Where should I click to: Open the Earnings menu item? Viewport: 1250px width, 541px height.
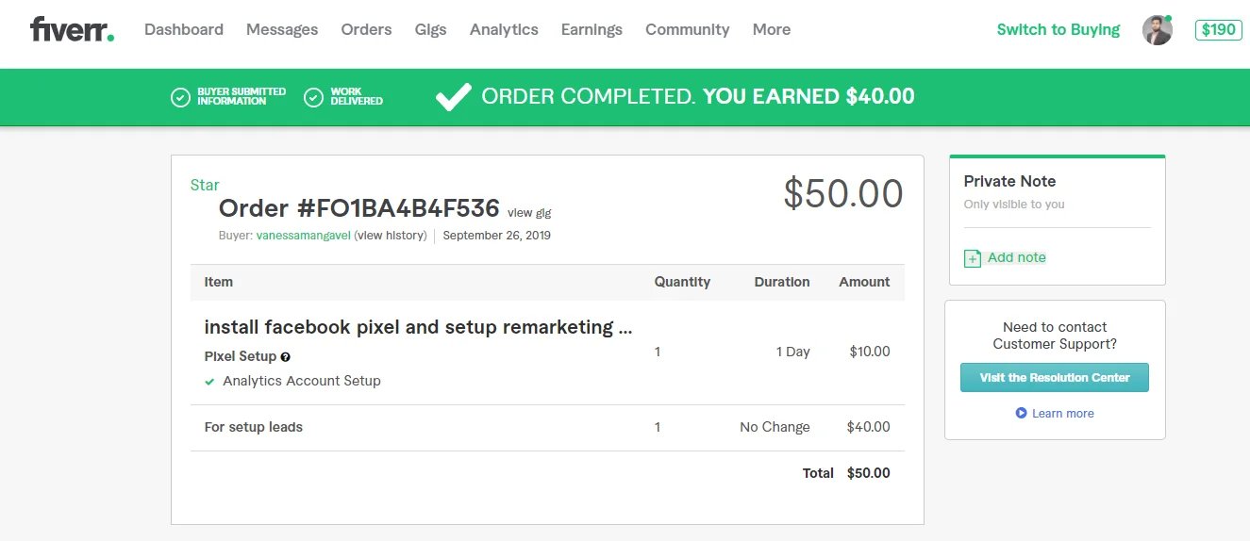[x=592, y=29]
